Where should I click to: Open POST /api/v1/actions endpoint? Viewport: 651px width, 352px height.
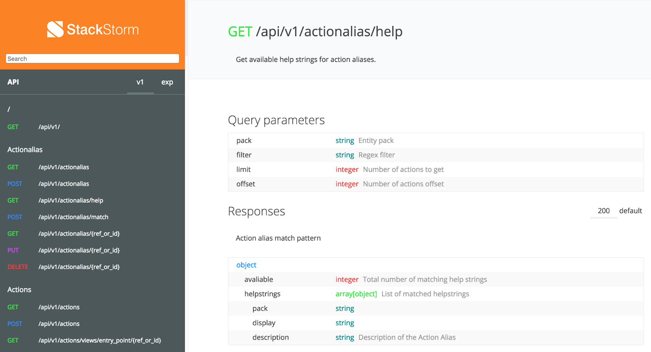pos(59,324)
